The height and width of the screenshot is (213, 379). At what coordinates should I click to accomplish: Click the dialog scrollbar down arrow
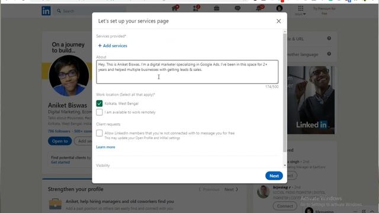click(x=285, y=166)
